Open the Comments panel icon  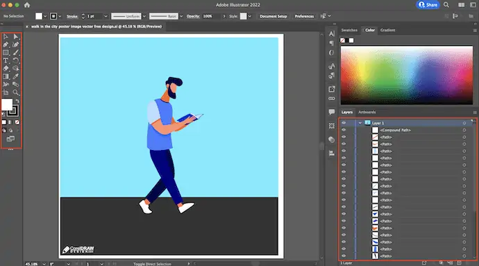point(332,112)
